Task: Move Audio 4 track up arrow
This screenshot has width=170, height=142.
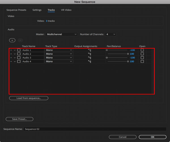Action: click(x=11, y=62)
